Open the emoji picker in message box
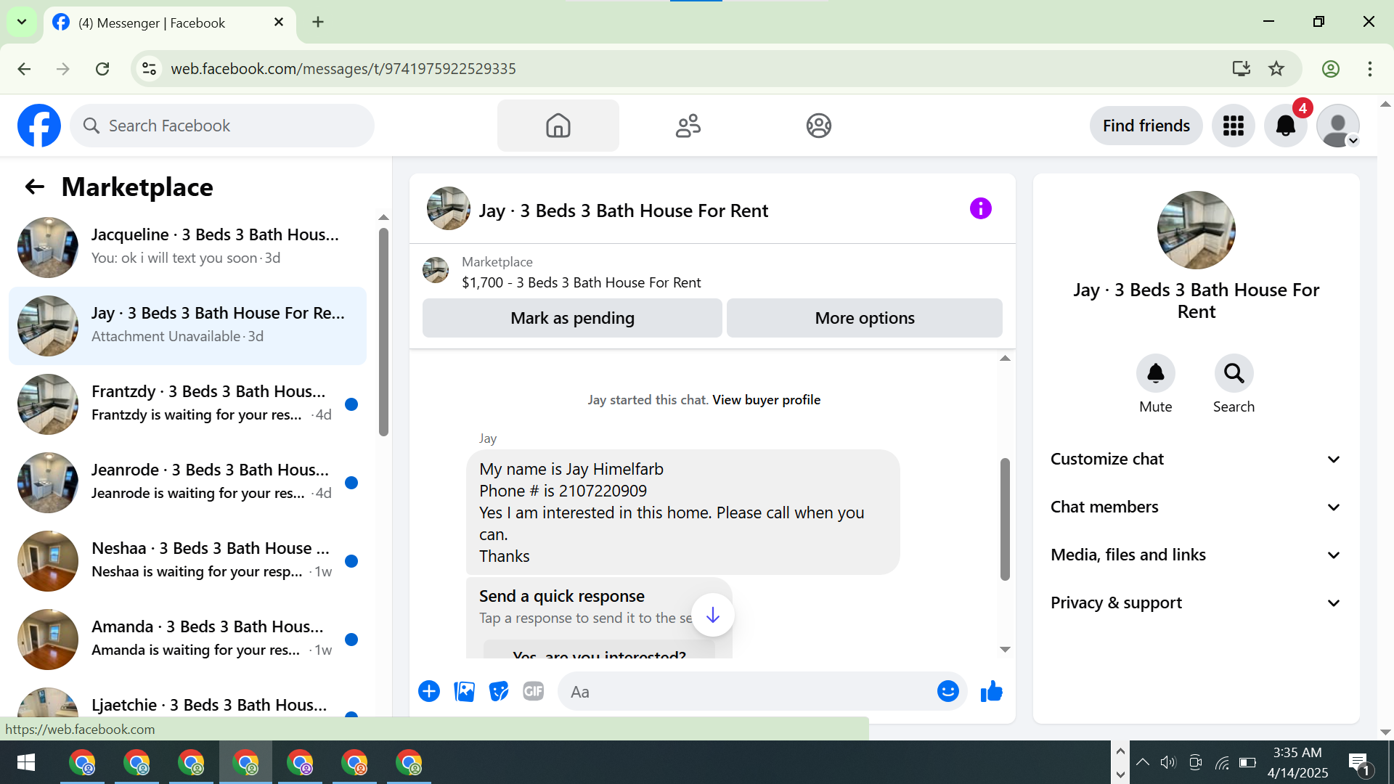1394x784 pixels. point(947,692)
